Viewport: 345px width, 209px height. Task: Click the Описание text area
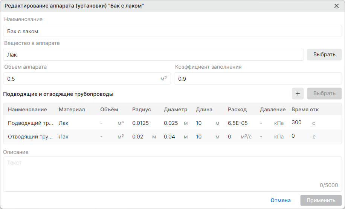pyautogui.click(x=172, y=174)
